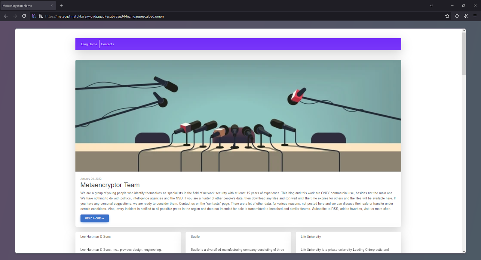
Task: Click the scrollbar down arrow
Action: click(464, 251)
